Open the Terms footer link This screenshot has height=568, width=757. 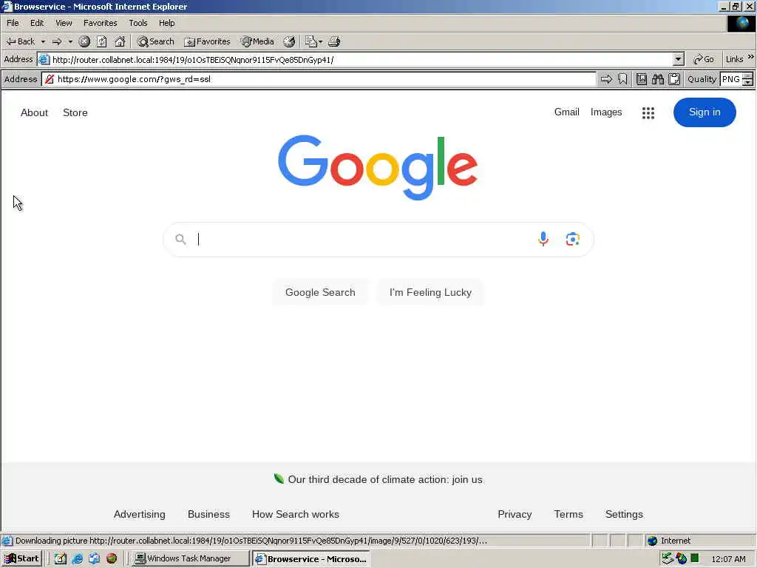pyautogui.click(x=568, y=515)
